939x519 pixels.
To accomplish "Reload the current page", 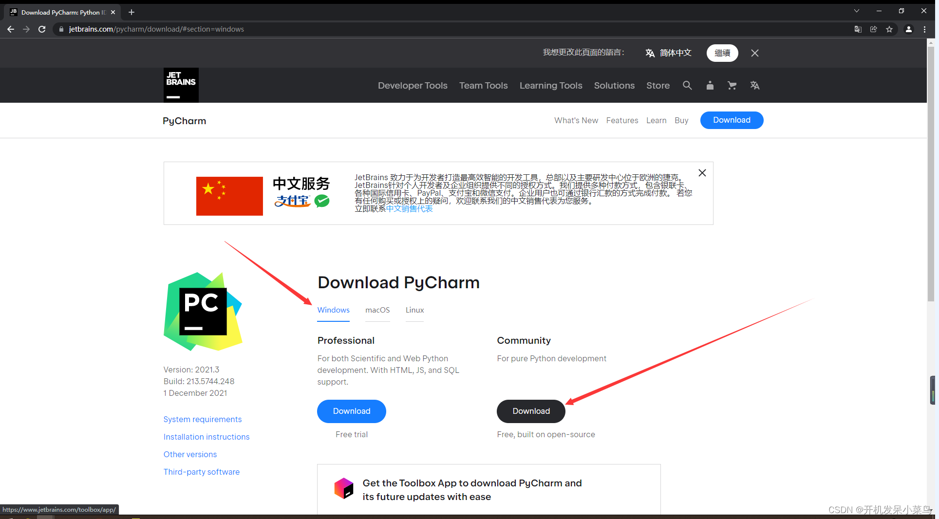I will (42, 29).
